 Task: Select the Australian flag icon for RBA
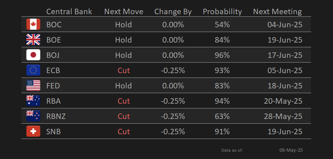[x=33, y=101]
